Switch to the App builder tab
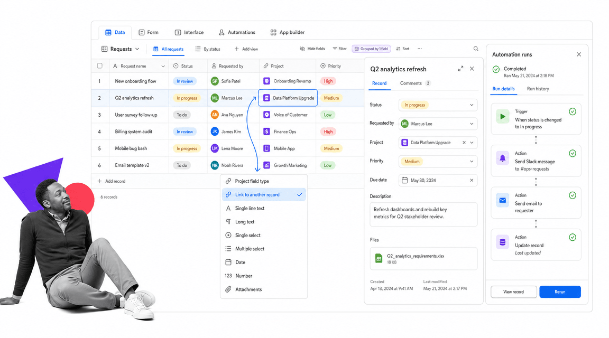The width and height of the screenshot is (609, 338). point(288,33)
